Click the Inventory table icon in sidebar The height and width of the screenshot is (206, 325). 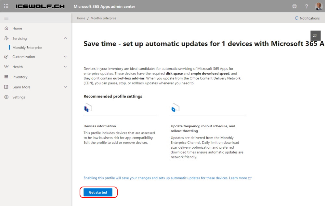pos(6,77)
